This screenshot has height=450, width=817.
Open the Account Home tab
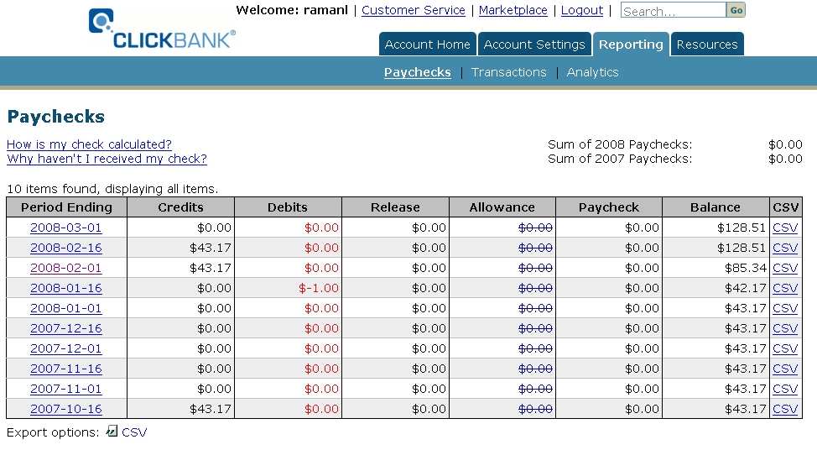pyautogui.click(x=427, y=44)
